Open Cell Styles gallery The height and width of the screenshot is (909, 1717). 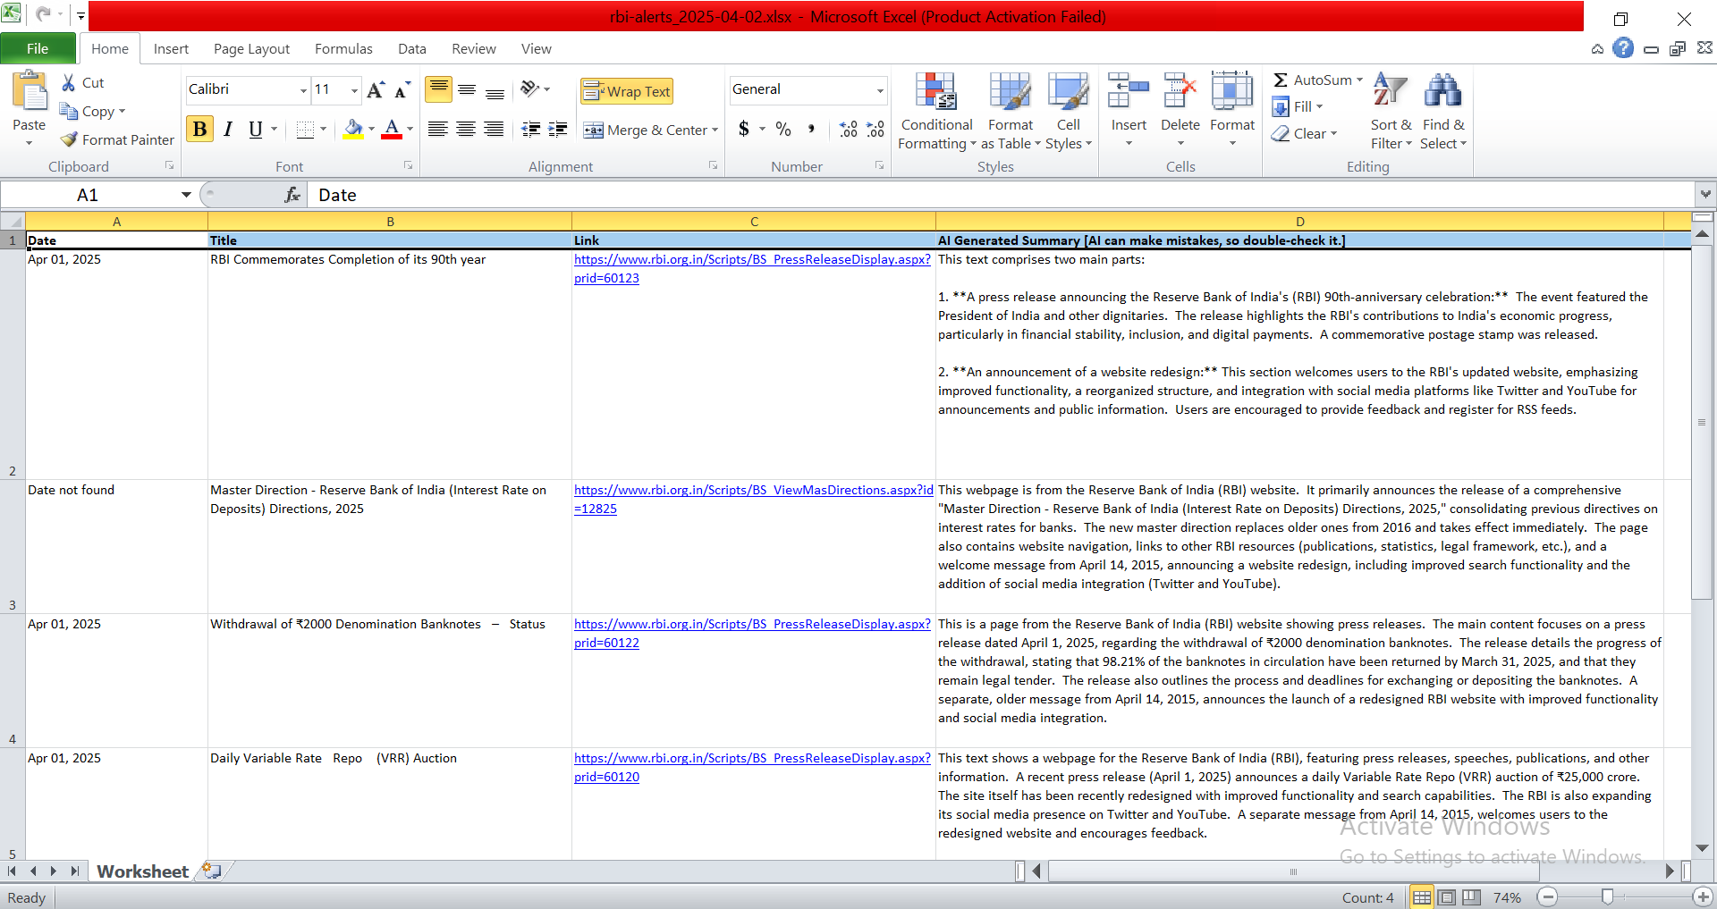(x=1069, y=112)
